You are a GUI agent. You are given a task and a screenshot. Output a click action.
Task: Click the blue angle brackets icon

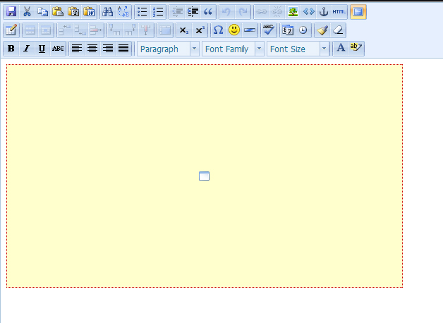308,12
